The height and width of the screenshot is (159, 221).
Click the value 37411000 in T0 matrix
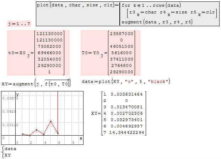point(122,59)
